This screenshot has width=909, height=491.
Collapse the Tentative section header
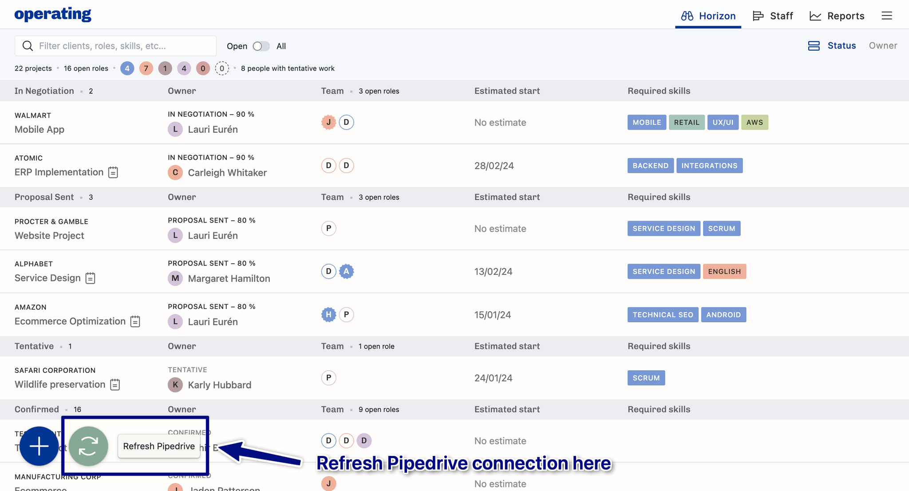click(x=34, y=346)
